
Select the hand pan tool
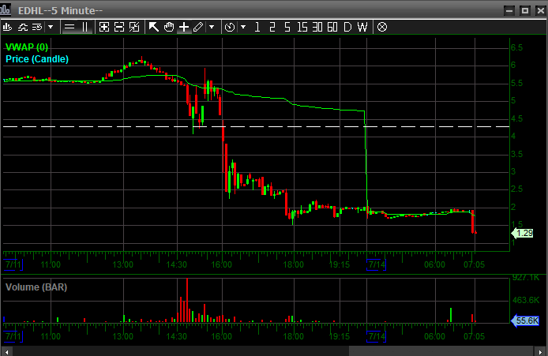(x=169, y=27)
